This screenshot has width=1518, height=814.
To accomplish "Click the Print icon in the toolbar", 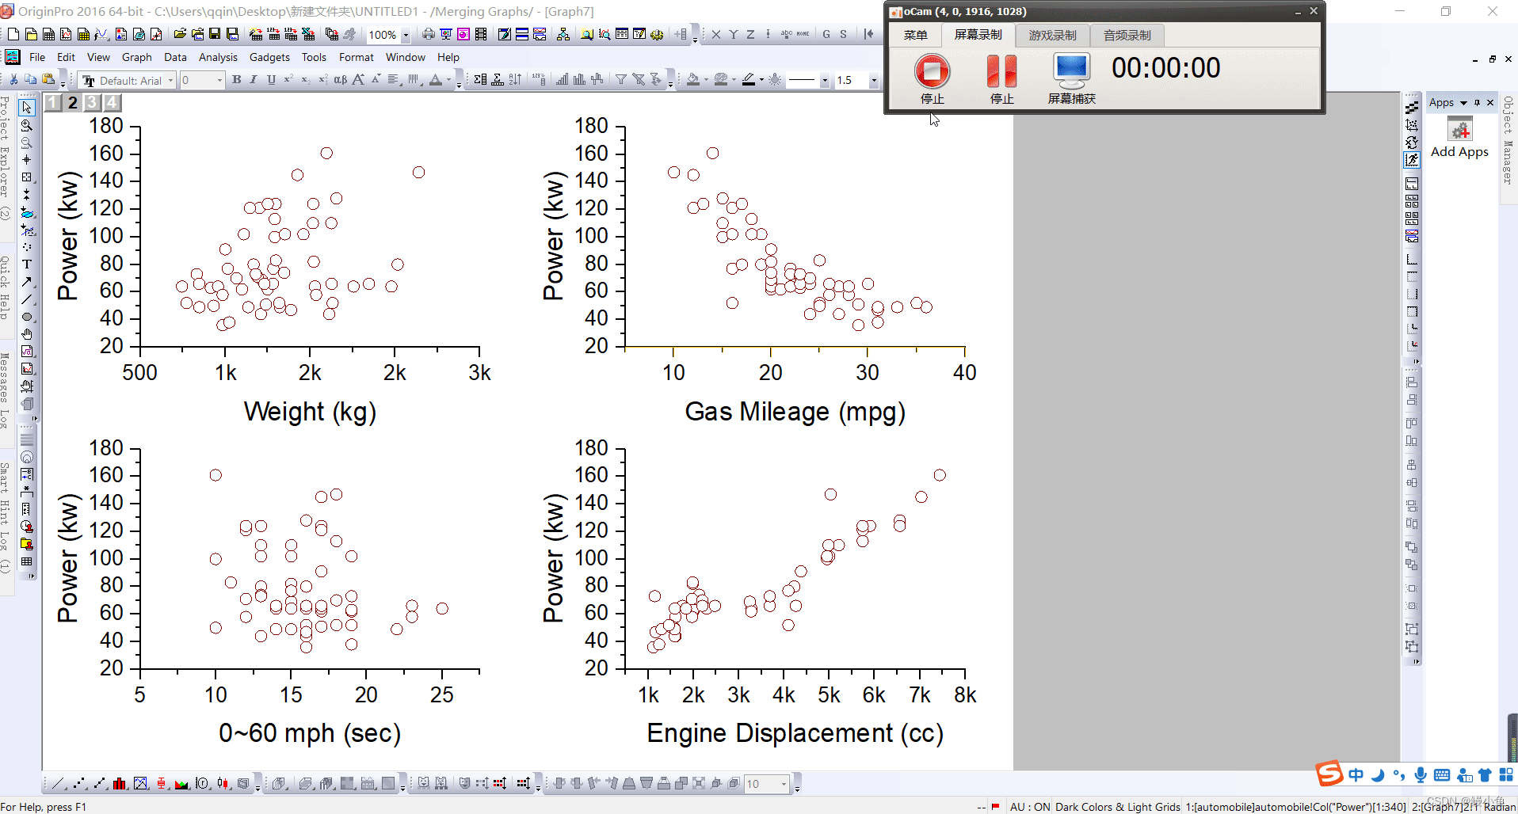I will (x=427, y=34).
